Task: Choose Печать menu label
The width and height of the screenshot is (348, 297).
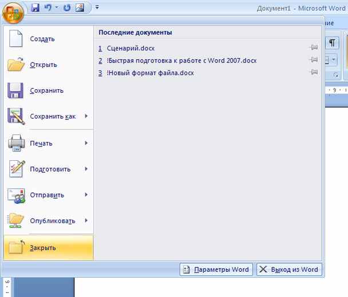Action: coord(41,144)
